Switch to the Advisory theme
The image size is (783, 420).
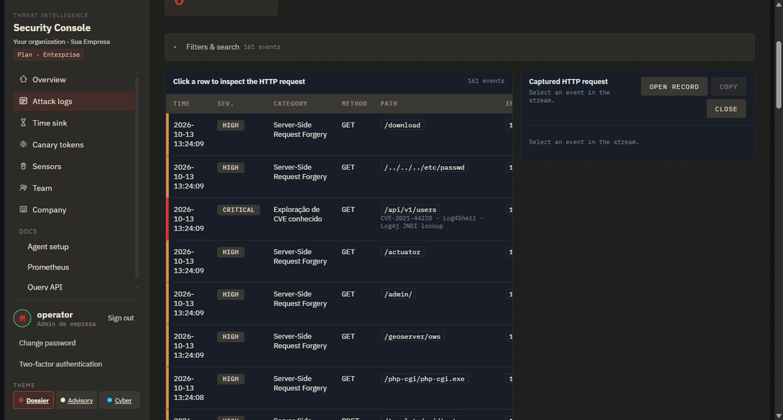tap(77, 401)
